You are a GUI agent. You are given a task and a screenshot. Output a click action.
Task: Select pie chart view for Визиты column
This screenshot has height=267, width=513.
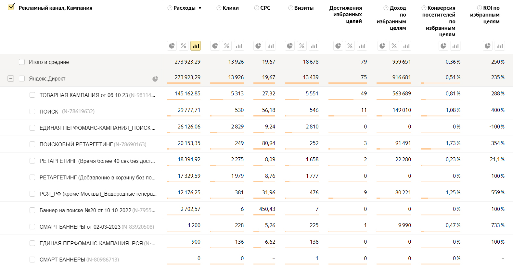tap(290, 46)
